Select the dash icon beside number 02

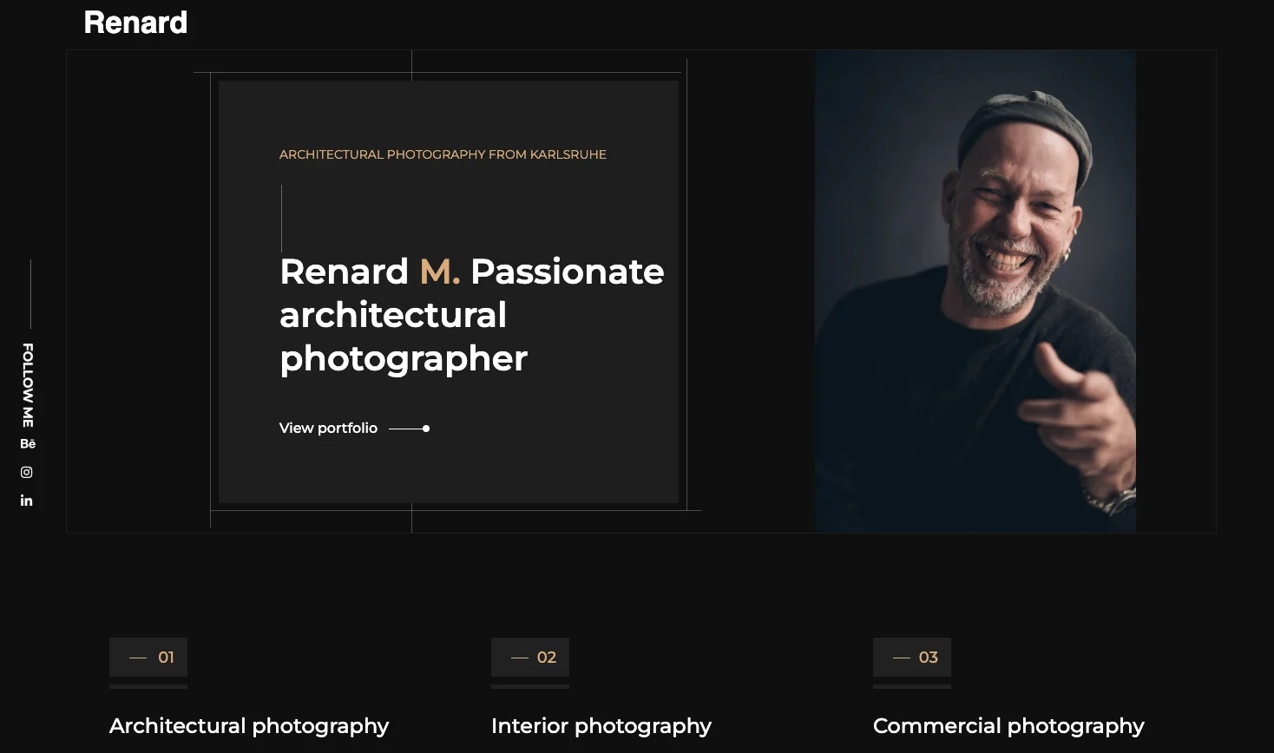tap(519, 657)
